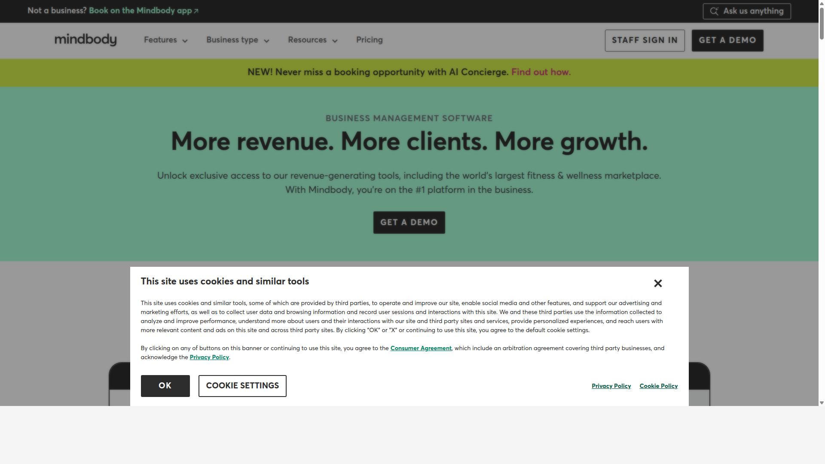Click 'This site uses cookies and similar tools' title
825x464 pixels.
225,281
